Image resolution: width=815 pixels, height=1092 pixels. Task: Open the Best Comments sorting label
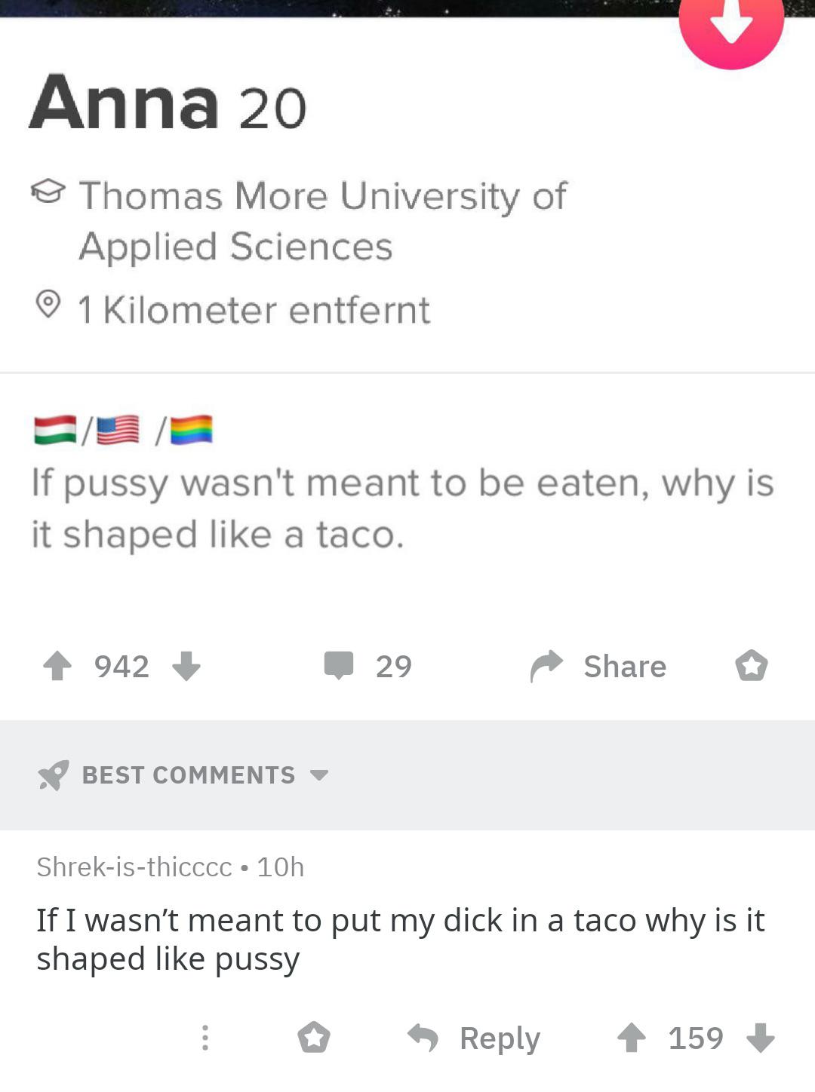(x=189, y=775)
